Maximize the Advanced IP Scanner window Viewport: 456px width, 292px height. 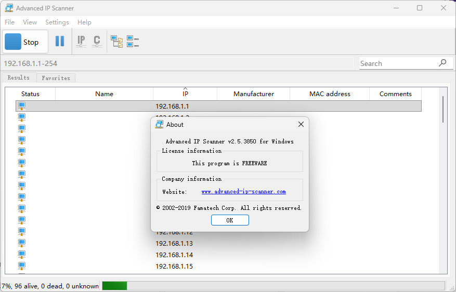(420, 8)
